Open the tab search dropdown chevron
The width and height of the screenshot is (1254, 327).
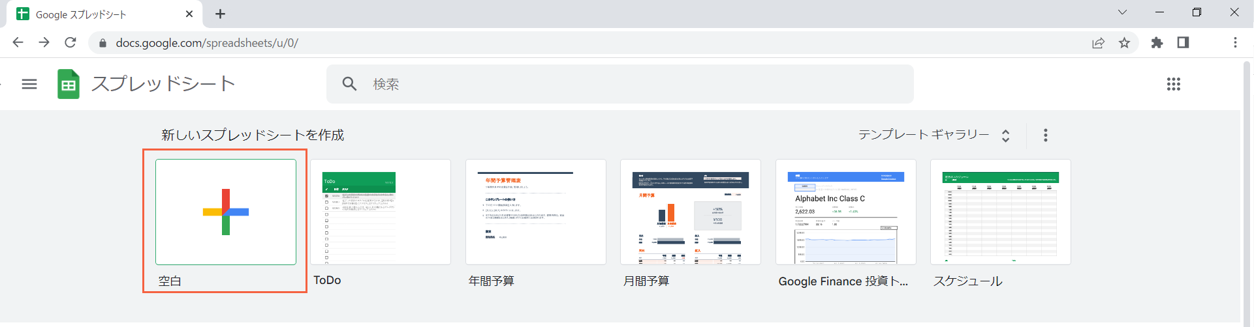pos(1122,12)
